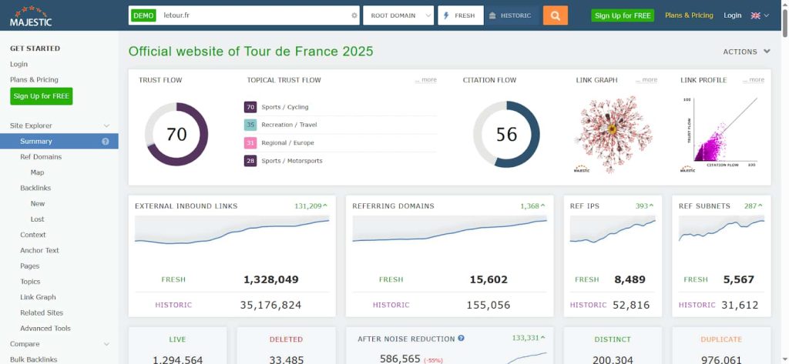Screen dimensions: 789x364
Task: Click teal 35 Recreation Travel swatch
Action: pyautogui.click(x=250, y=125)
